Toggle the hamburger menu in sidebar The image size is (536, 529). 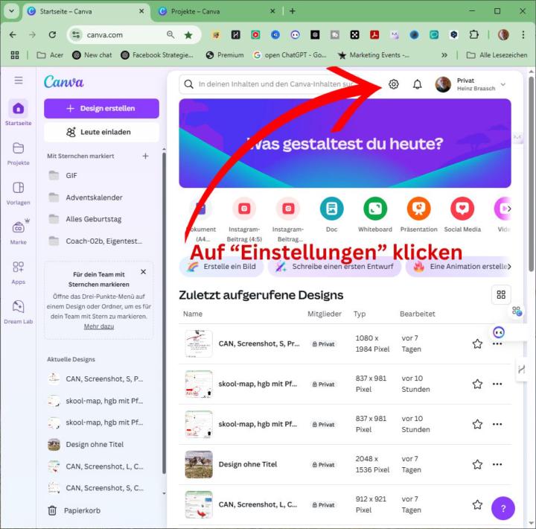pyautogui.click(x=19, y=80)
